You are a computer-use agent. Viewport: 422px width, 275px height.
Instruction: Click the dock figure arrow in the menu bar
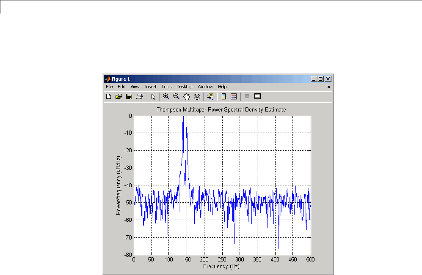pyautogui.click(x=328, y=87)
